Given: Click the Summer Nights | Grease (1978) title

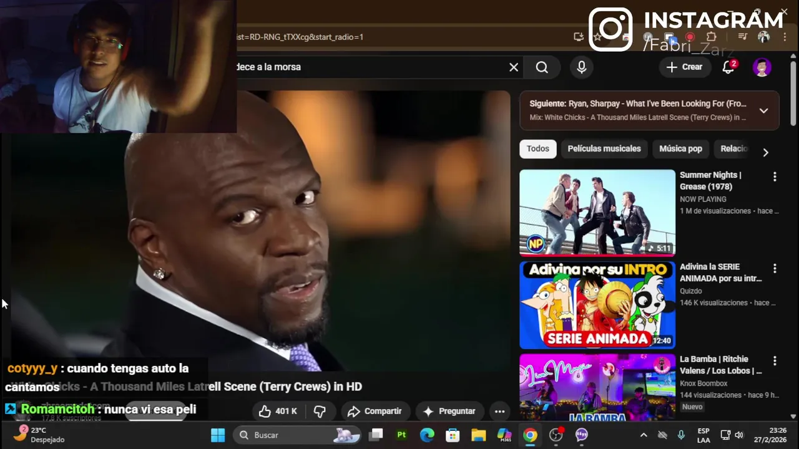Looking at the screenshot, I should click(710, 181).
